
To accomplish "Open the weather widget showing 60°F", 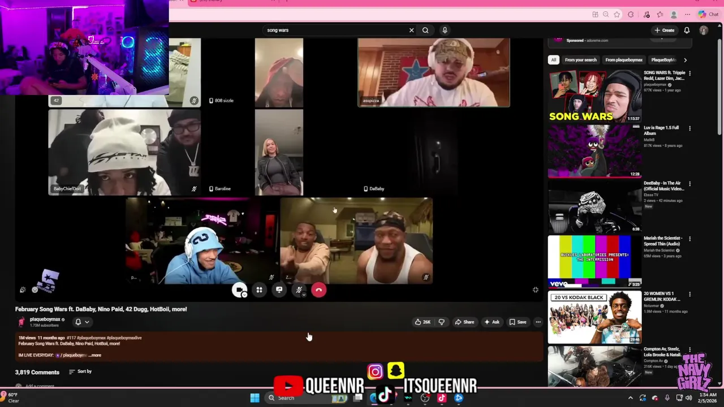I will click(x=10, y=398).
